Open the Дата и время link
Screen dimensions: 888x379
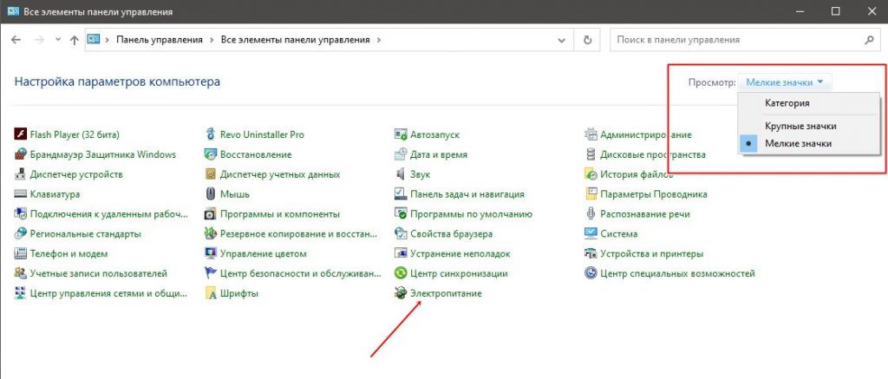(439, 154)
